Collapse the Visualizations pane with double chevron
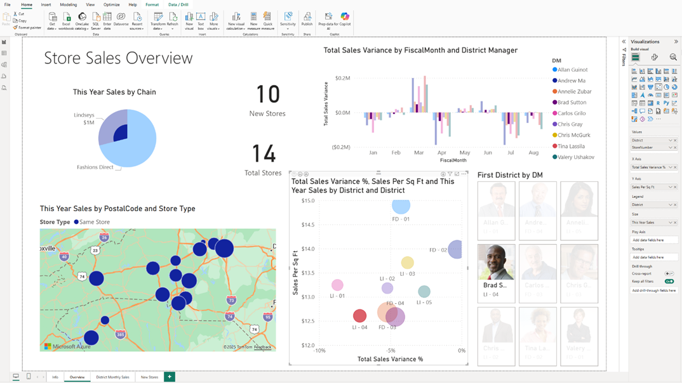682x383 pixels. click(x=676, y=42)
